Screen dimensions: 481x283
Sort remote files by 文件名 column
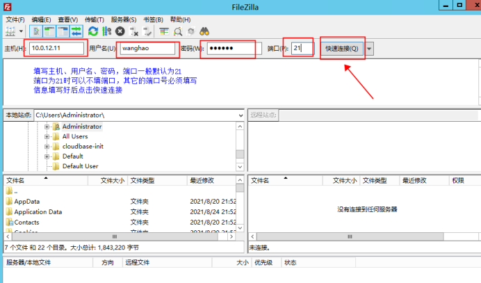285,181
